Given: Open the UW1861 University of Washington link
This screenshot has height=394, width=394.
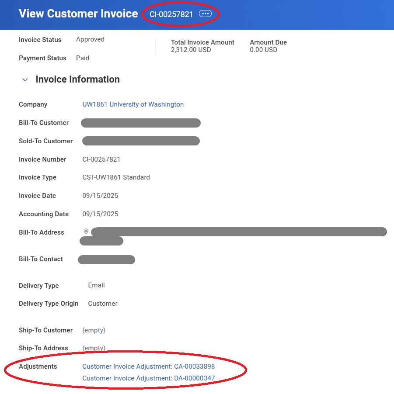Looking at the screenshot, I should pyautogui.click(x=132, y=104).
